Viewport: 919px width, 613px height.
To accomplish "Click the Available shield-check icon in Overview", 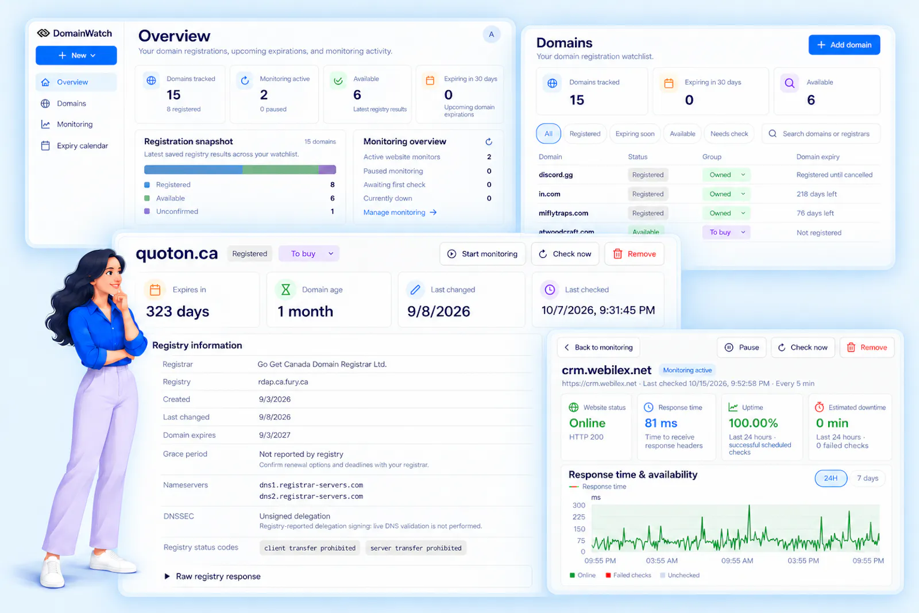I will 338,80.
